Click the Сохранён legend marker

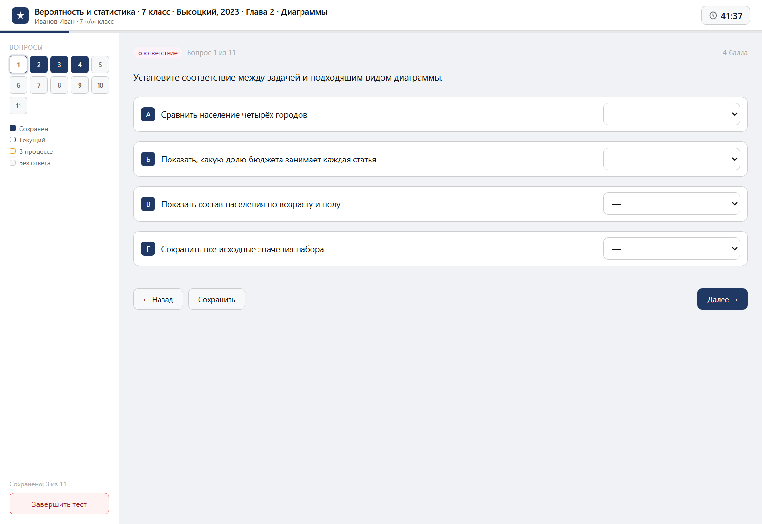[x=13, y=128]
